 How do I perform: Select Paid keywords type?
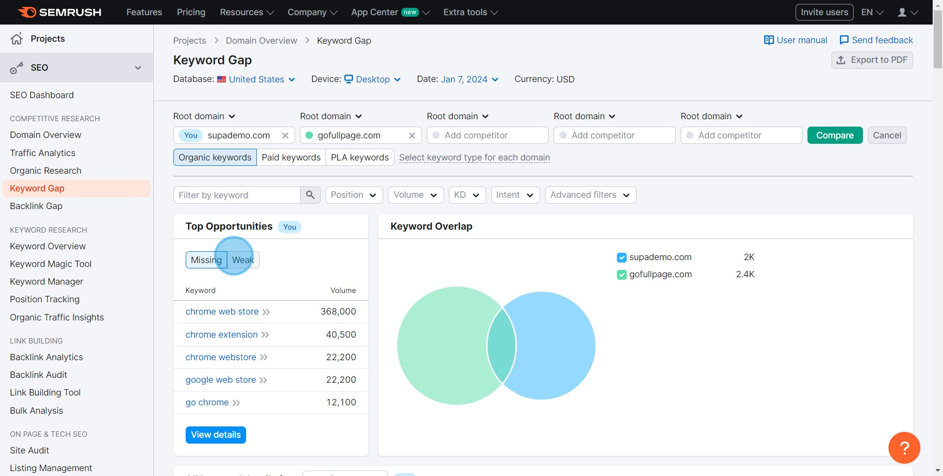tap(291, 158)
